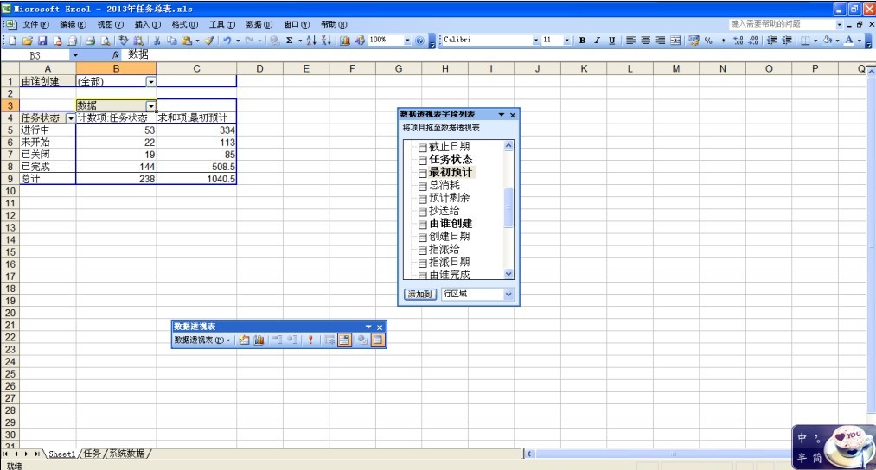Toggle bold formatting

click(582, 41)
